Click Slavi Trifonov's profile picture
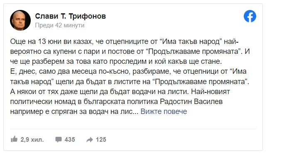 point(20,20)
